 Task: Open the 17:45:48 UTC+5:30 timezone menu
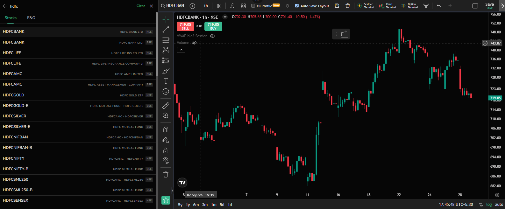click(456, 205)
